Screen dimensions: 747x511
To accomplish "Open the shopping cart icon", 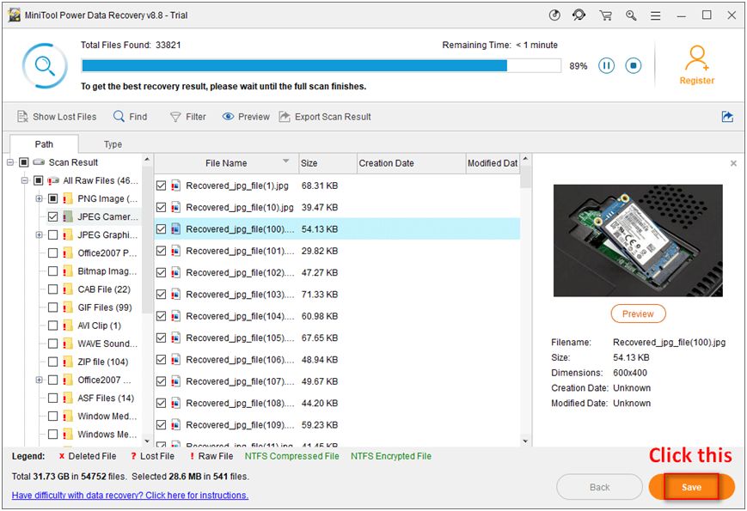I will coord(605,15).
